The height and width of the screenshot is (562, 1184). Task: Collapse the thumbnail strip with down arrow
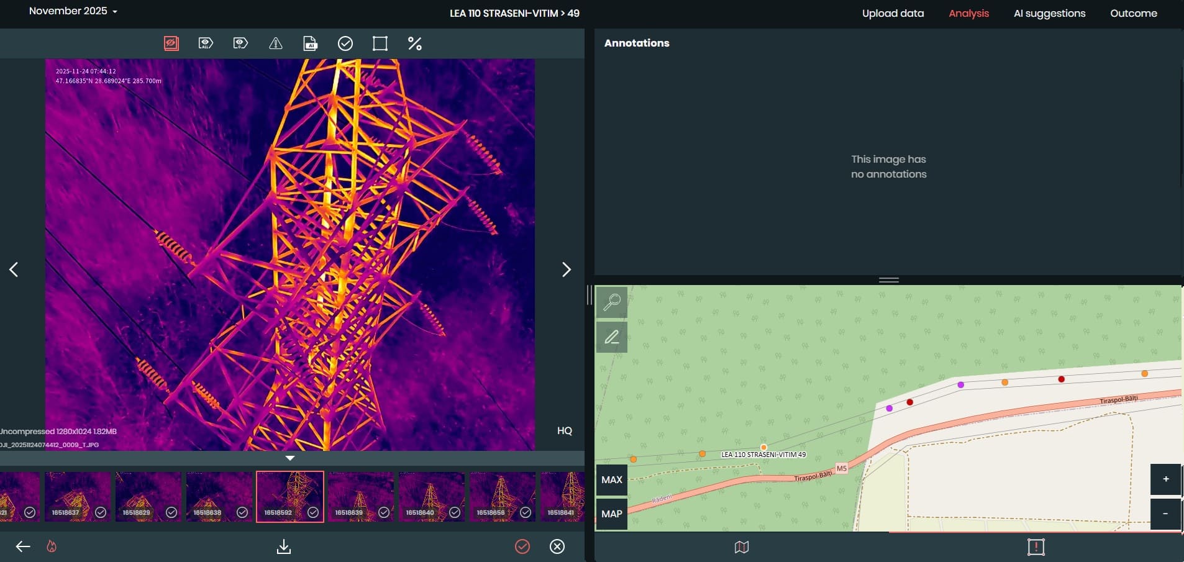coord(290,458)
